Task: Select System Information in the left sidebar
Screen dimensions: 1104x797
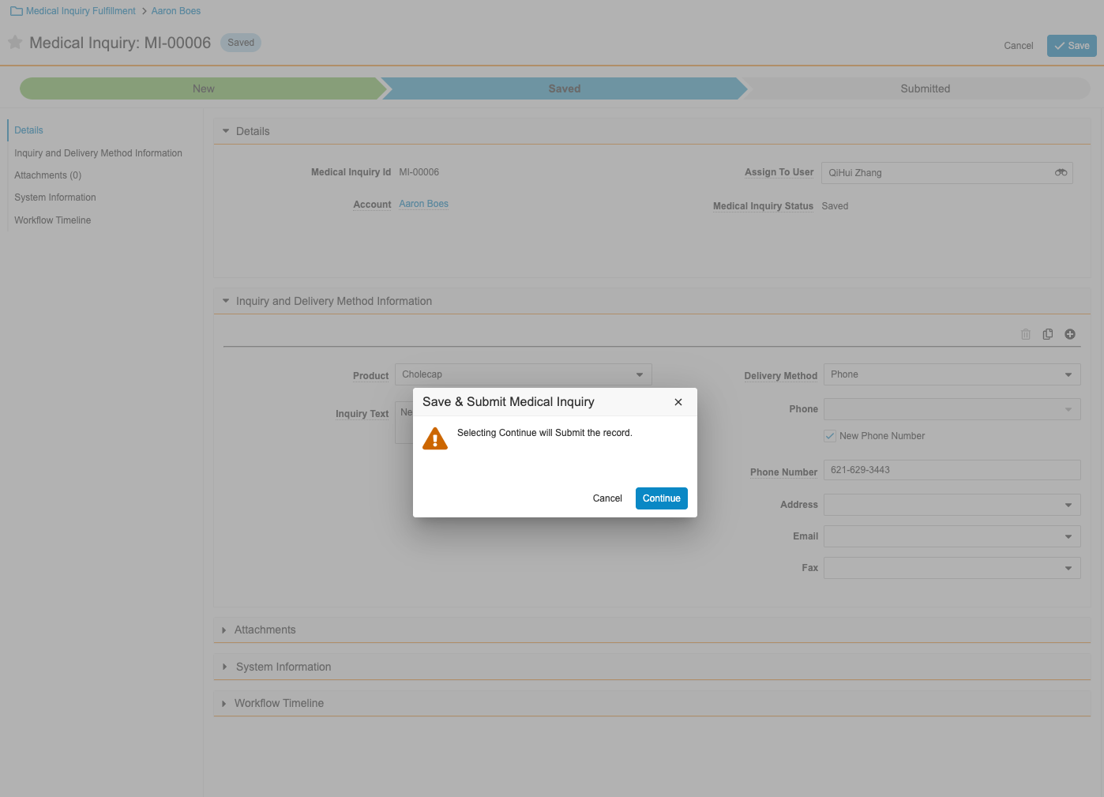Action: click(x=55, y=197)
